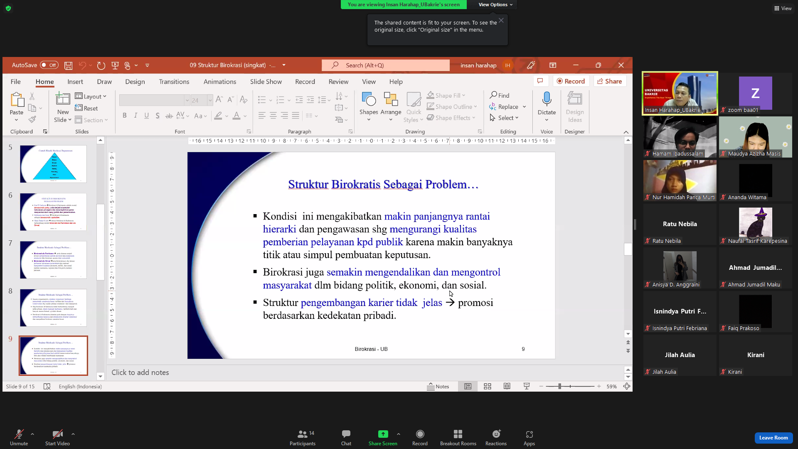Click the Search box in title bar
The height and width of the screenshot is (449, 798).
tap(386, 65)
